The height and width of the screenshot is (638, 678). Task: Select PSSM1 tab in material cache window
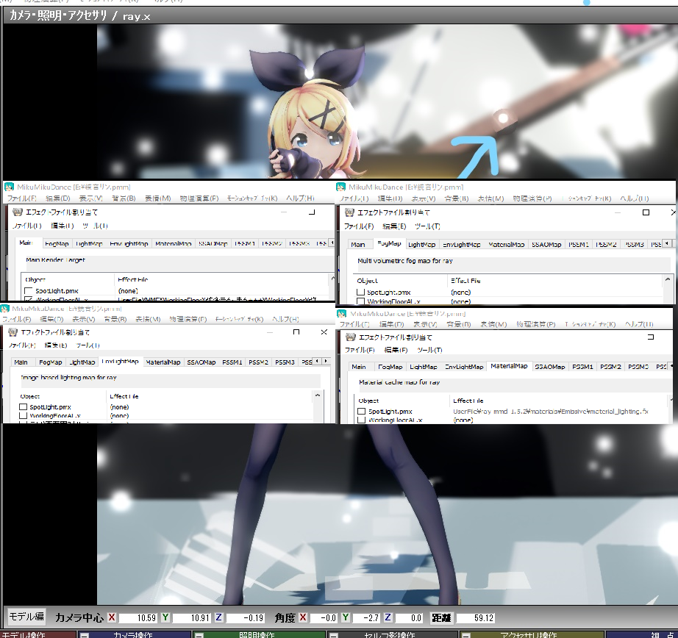click(x=582, y=367)
